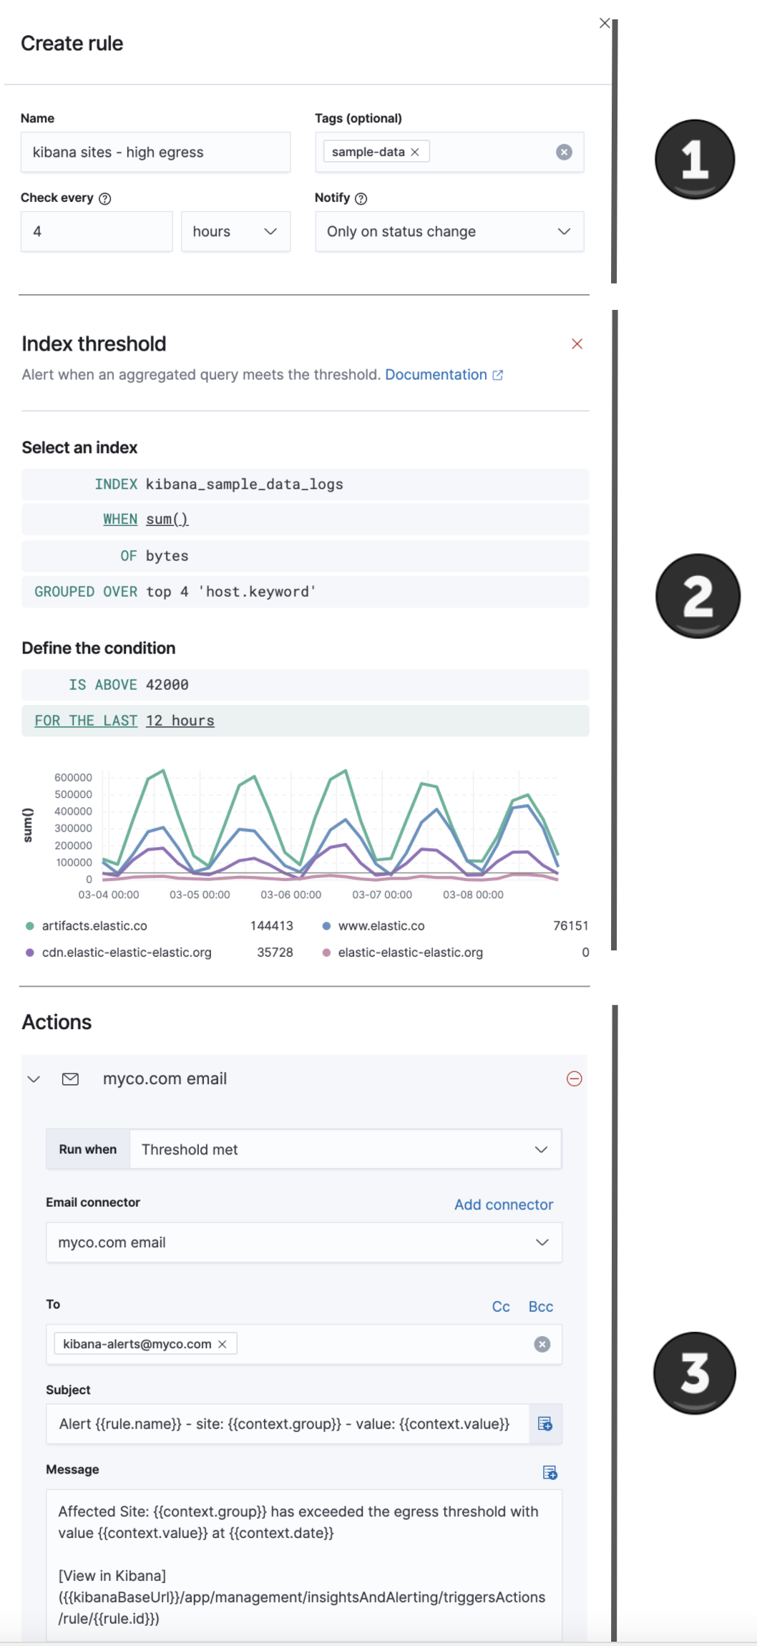Screen dimensions: 757x1646
Task: Click the rule Name input field
Action: [x=155, y=152]
